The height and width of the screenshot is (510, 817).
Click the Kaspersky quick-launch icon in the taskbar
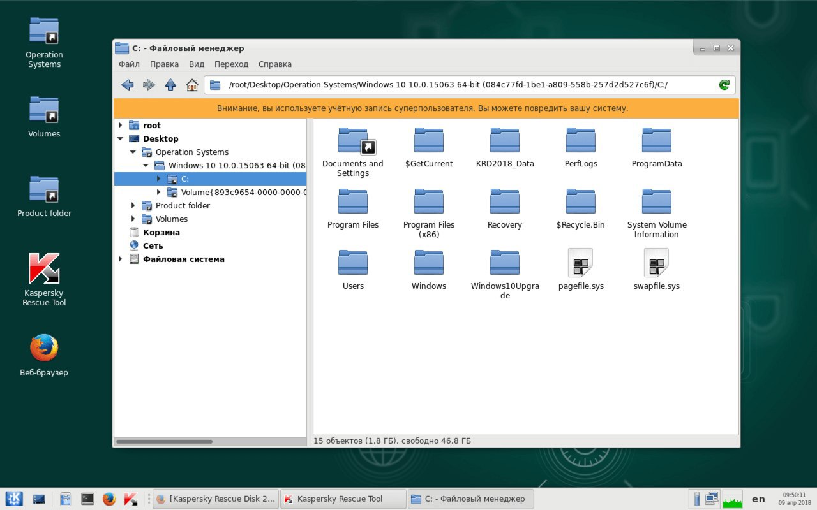coord(131,499)
